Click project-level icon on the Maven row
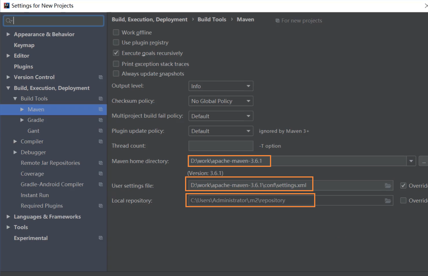The width and height of the screenshot is (428, 276). [x=101, y=109]
